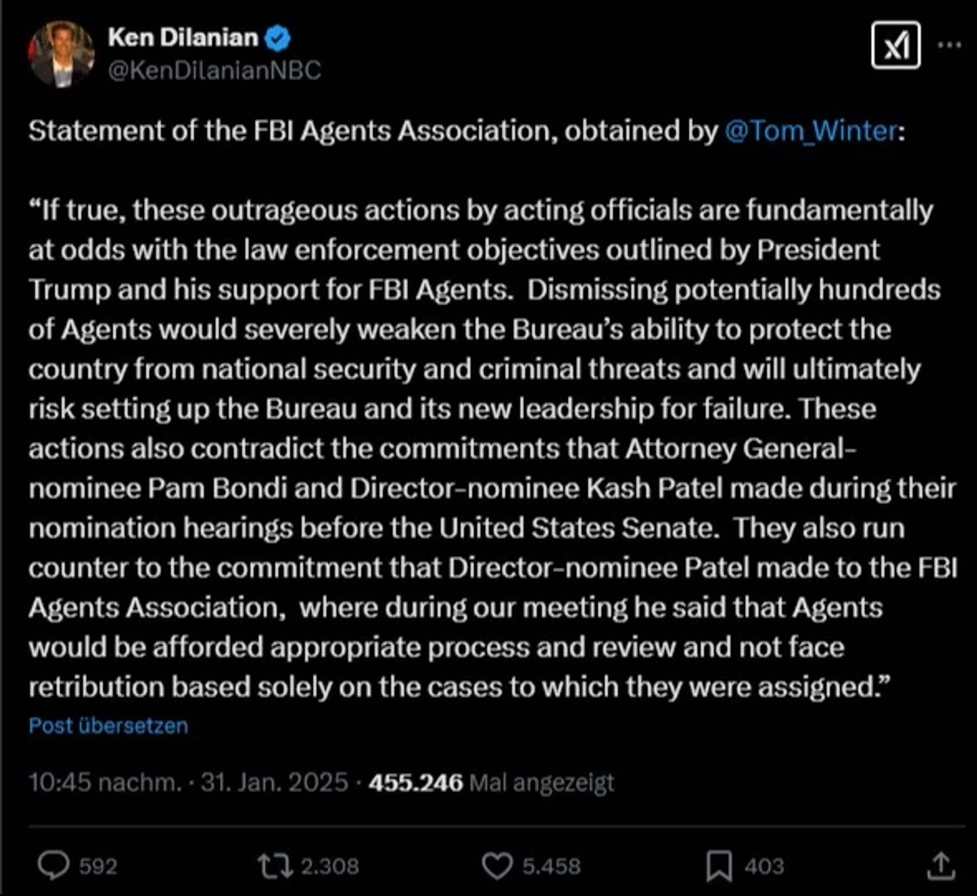
Task: Click the blue verified badge
Action: point(278,38)
